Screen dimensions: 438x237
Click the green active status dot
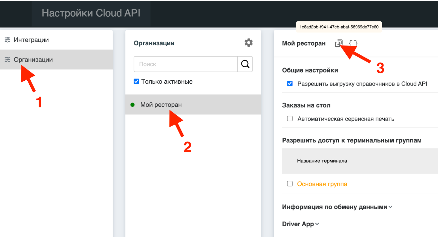pyautogui.click(x=132, y=105)
